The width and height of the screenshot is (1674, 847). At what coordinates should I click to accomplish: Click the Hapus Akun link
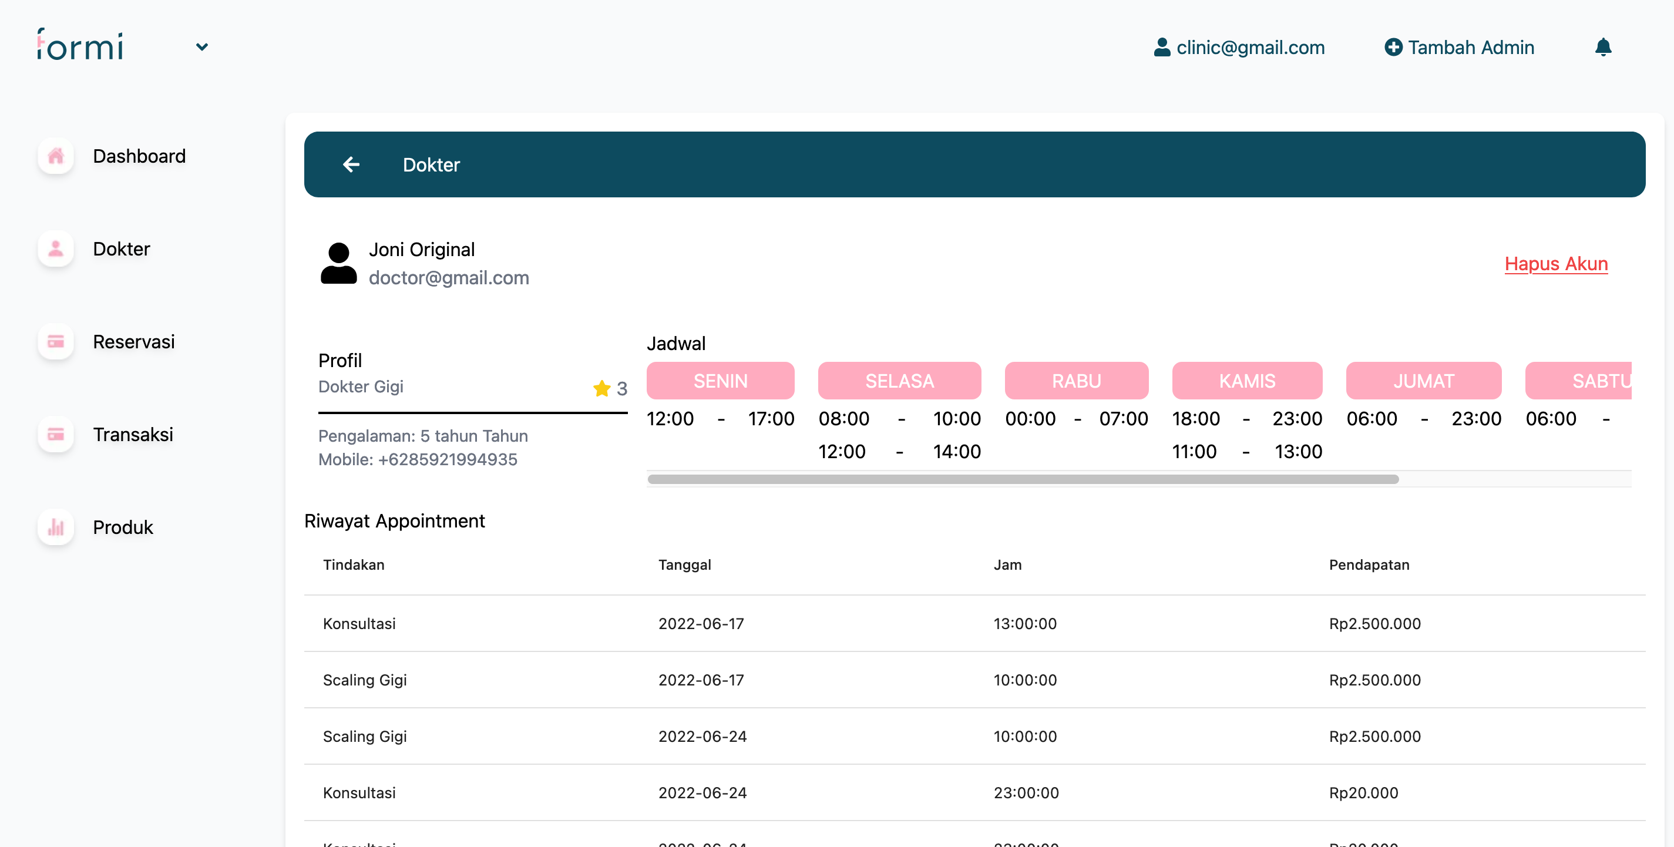[1556, 263]
